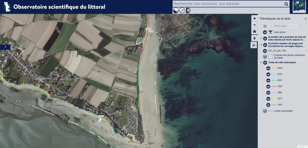
Task: Click the search magnifier icon
Action: [286, 4]
